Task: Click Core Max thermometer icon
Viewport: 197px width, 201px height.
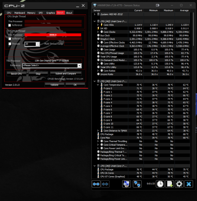Action: (98, 138)
